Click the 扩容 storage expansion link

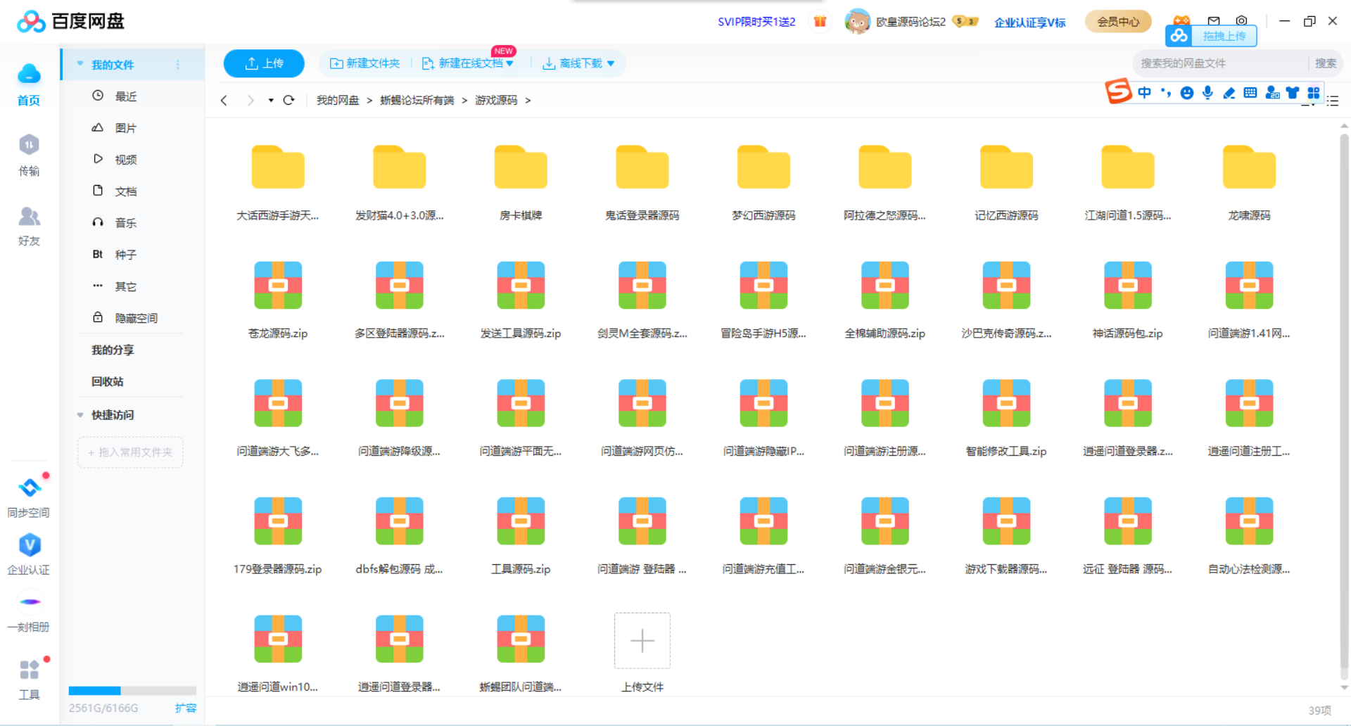(186, 708)
